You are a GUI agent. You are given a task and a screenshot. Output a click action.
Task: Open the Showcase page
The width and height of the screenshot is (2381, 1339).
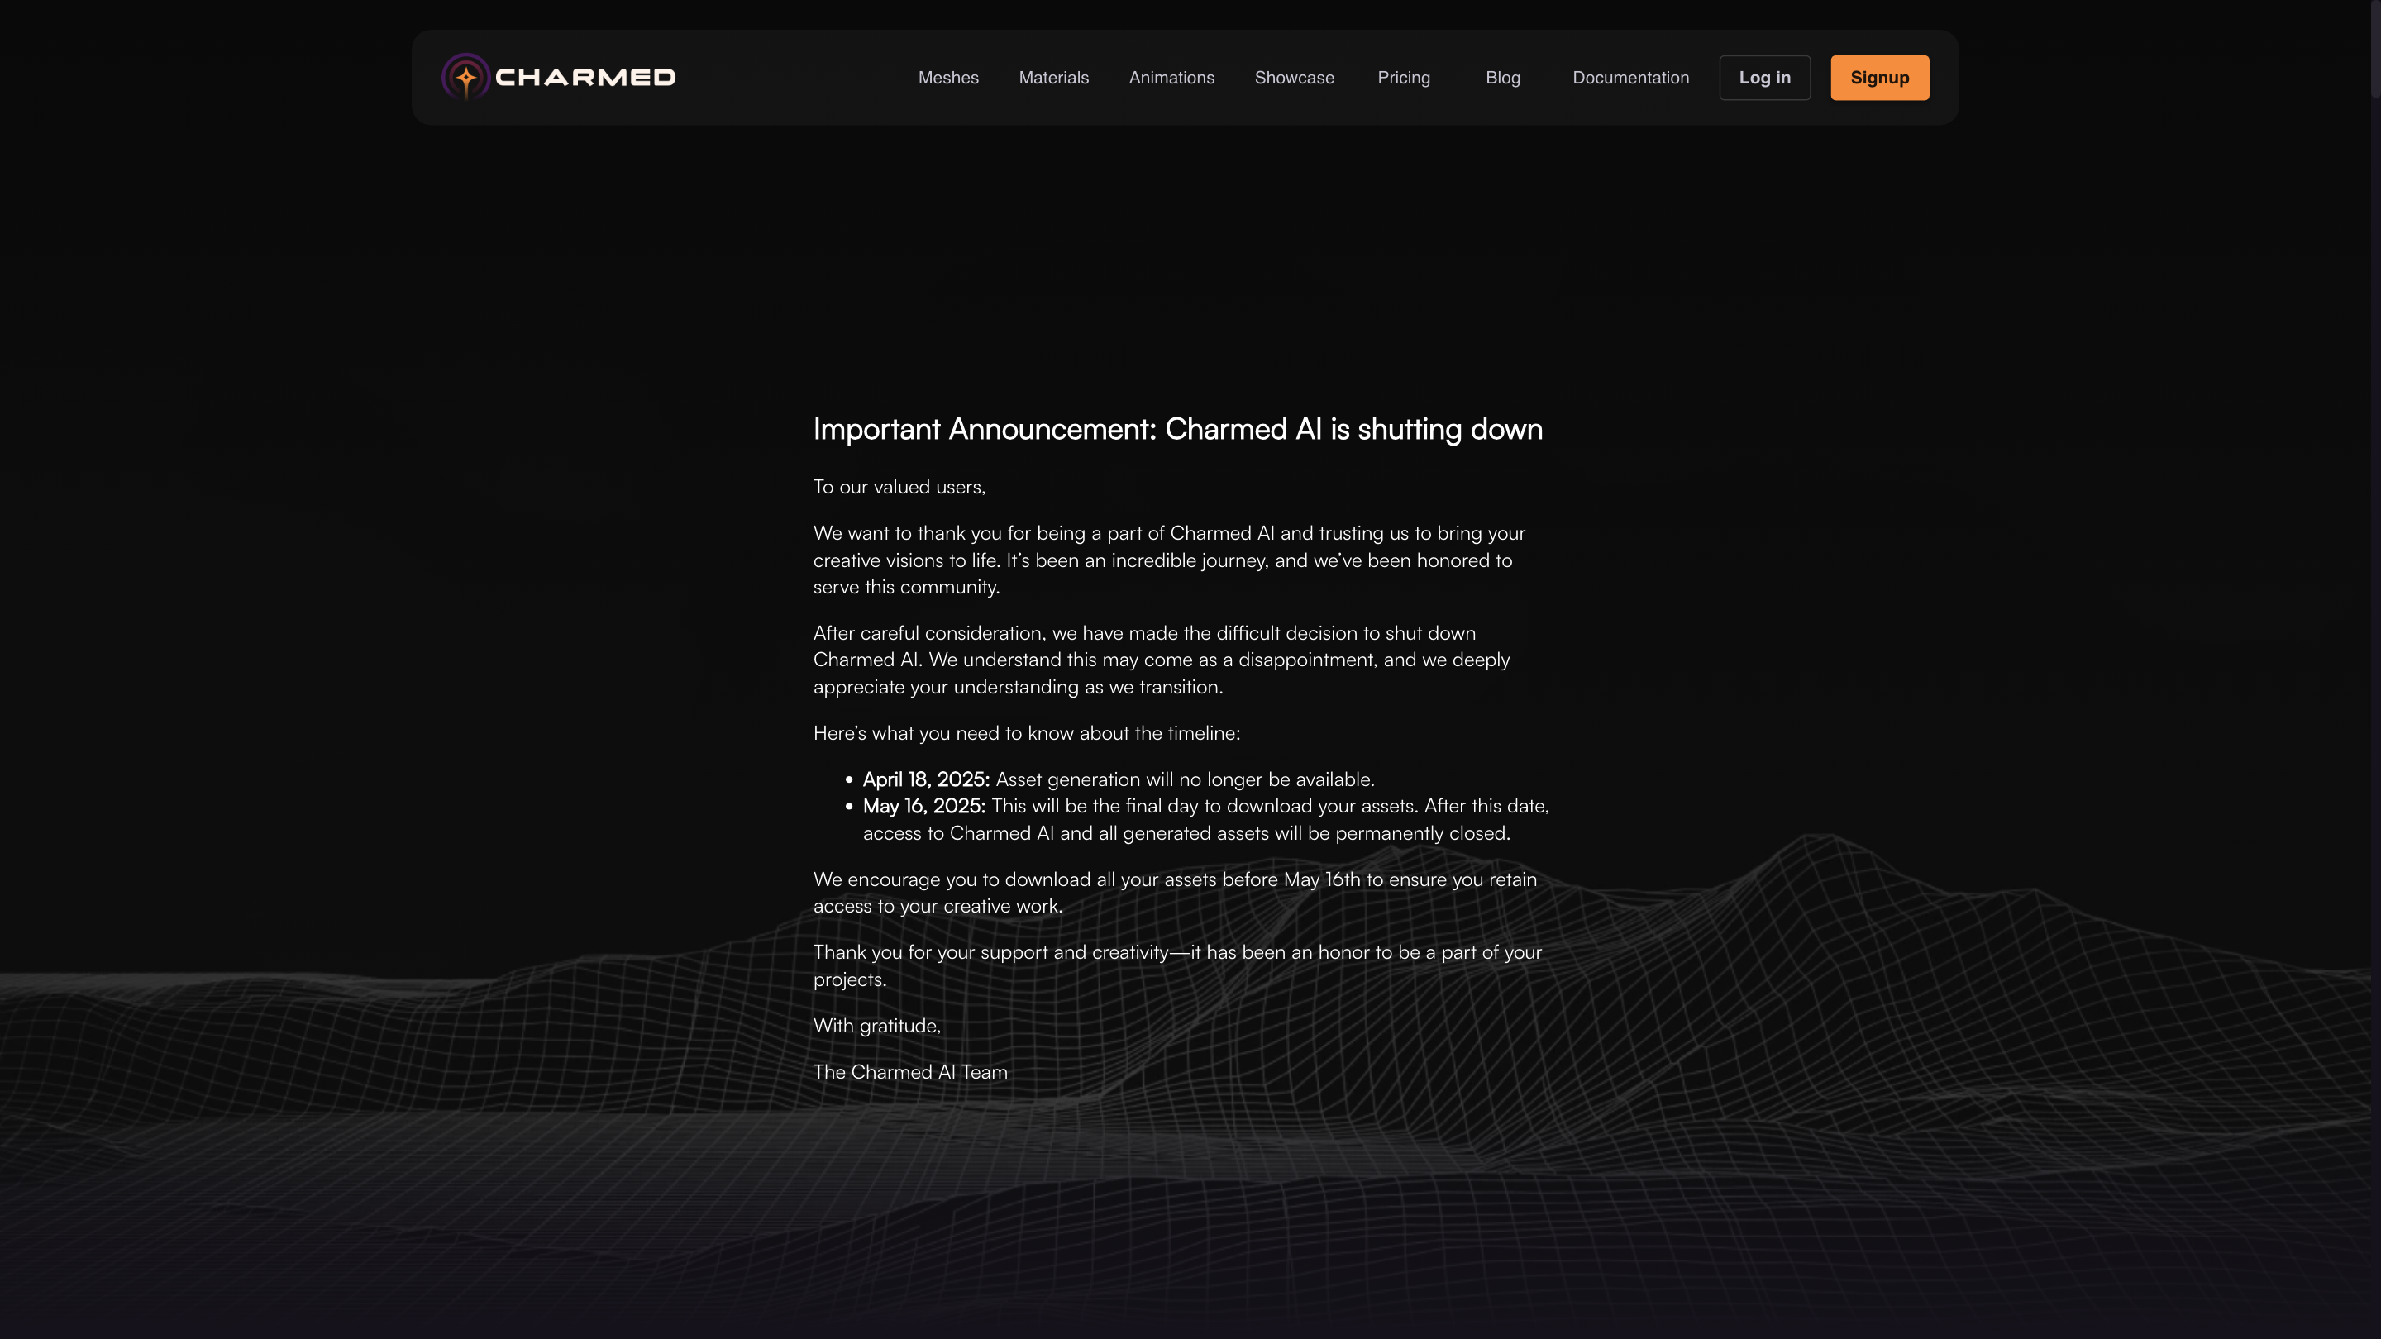(x=1294, y=78)
